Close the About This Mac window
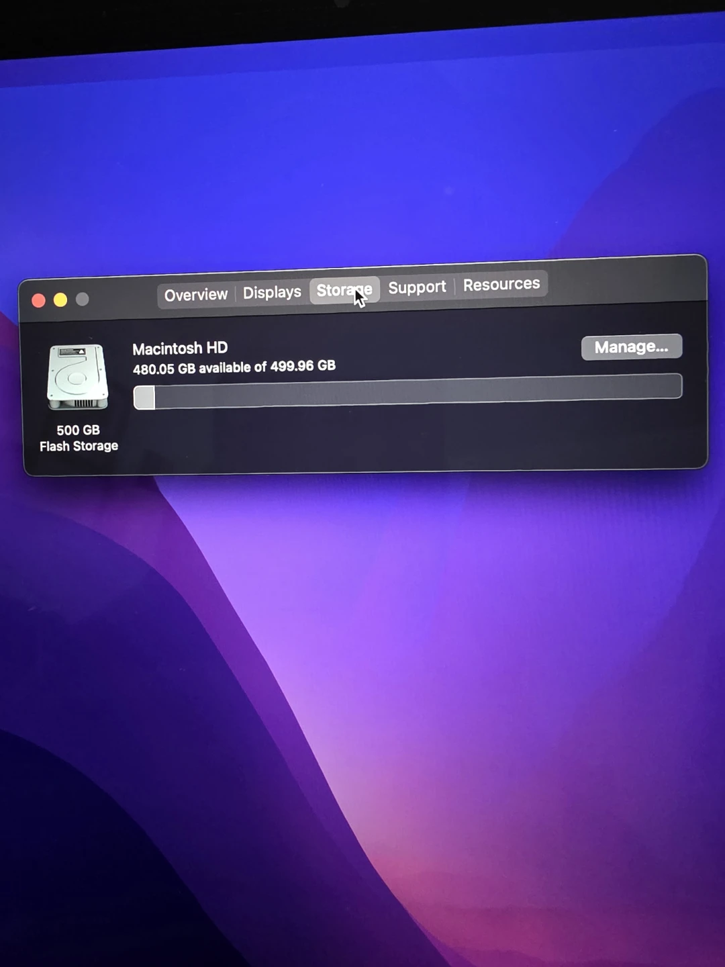725x967 pixels. click(39, 300)
